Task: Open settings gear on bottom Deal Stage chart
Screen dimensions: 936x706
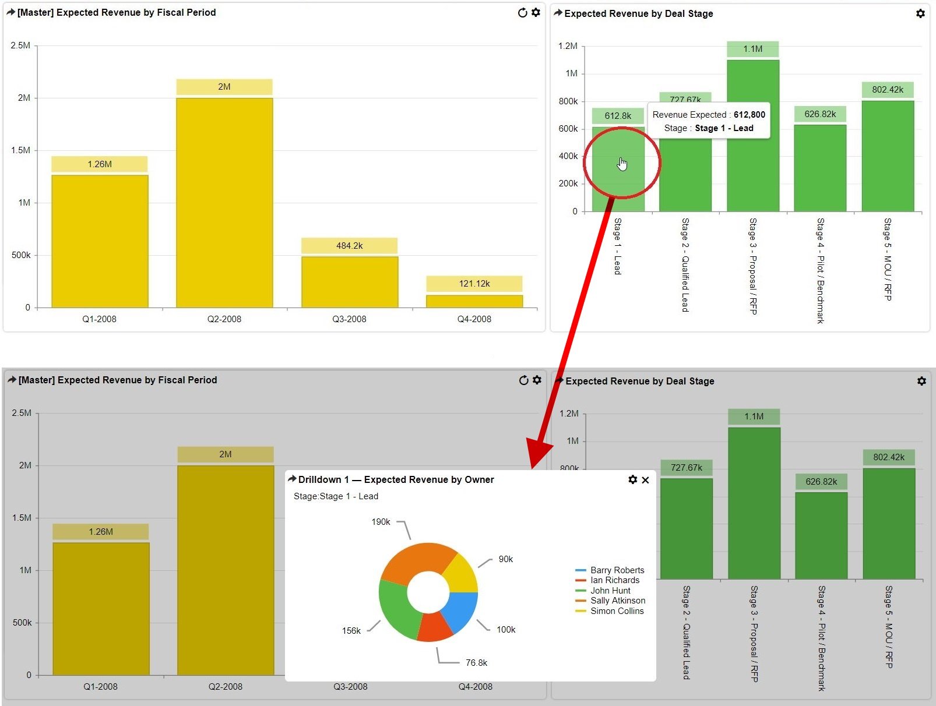Action: pos(921,381)
